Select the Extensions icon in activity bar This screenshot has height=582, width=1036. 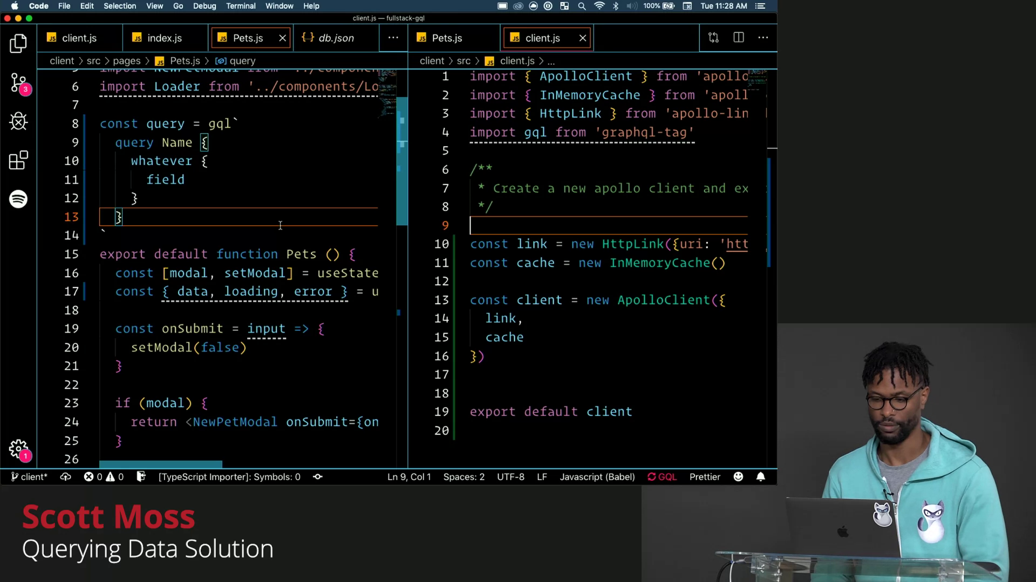(18, 160)
